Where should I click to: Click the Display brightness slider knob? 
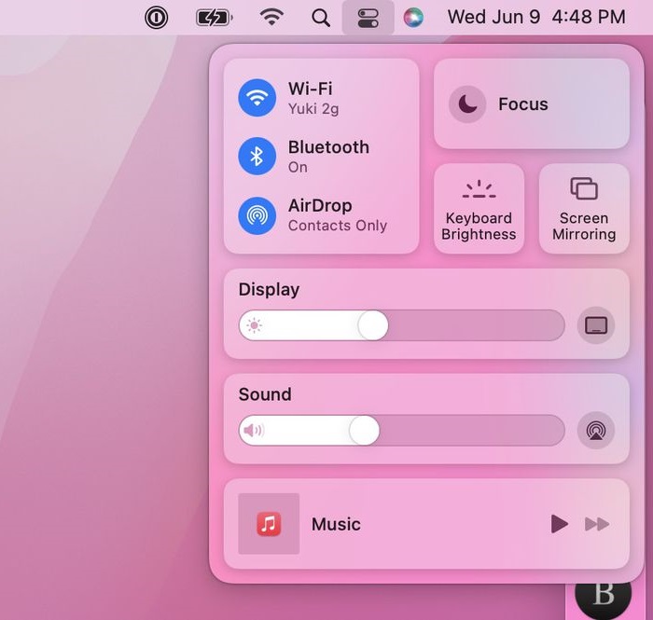point(372,325)
